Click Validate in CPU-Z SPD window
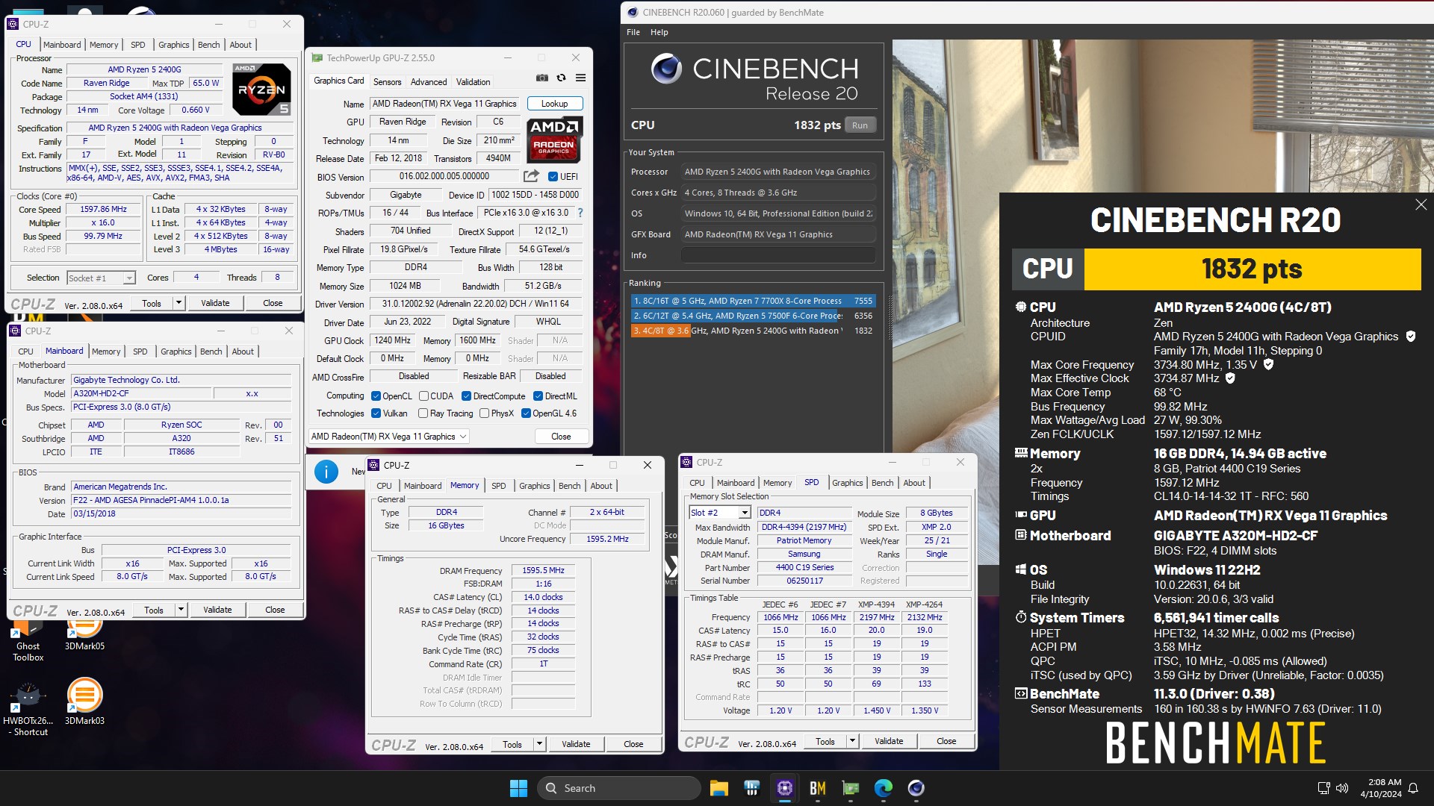 [889, 741]
